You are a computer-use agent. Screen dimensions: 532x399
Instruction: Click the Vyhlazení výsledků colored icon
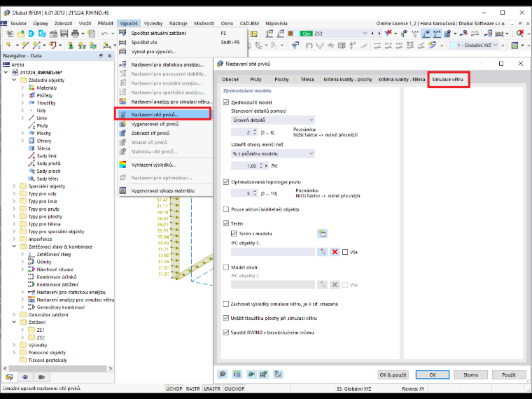[x=122, y=165]
